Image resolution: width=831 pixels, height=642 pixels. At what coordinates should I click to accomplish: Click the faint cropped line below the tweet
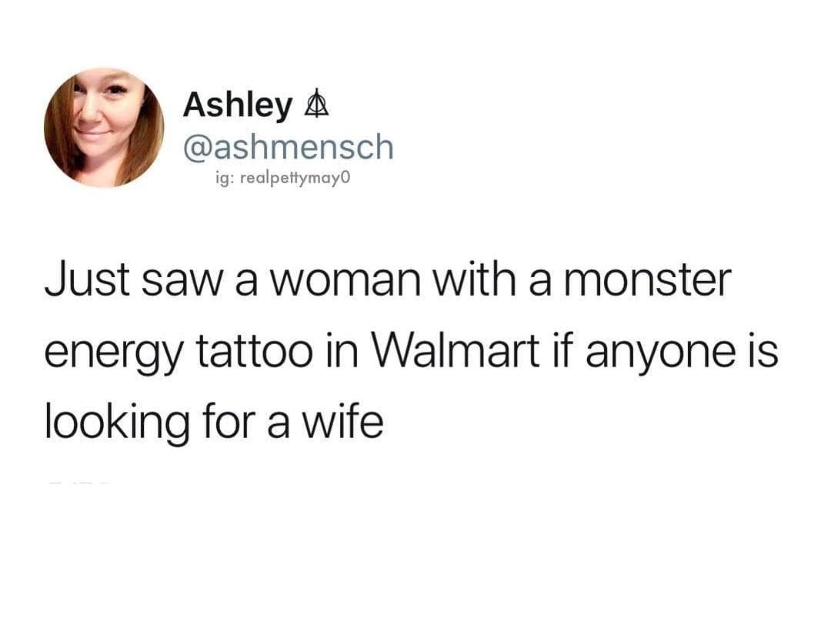79,483
